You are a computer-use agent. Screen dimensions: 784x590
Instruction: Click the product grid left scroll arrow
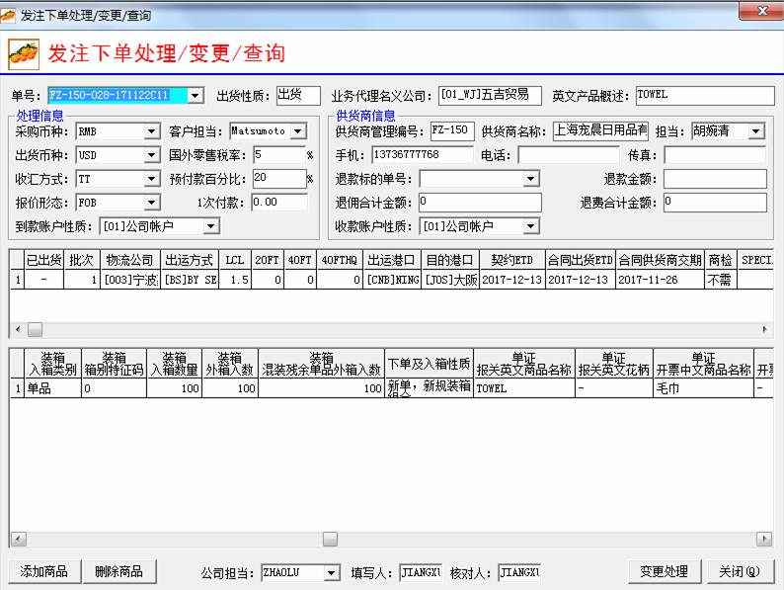[18, 539]
